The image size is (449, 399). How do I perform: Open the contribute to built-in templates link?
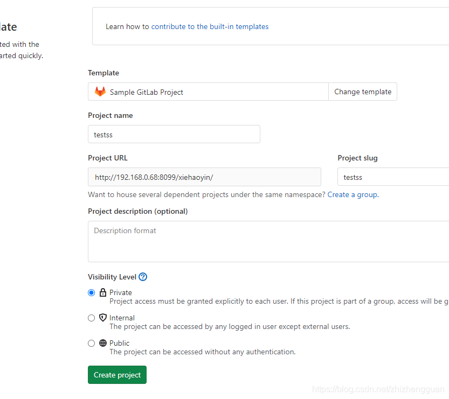tap(210, 26)
